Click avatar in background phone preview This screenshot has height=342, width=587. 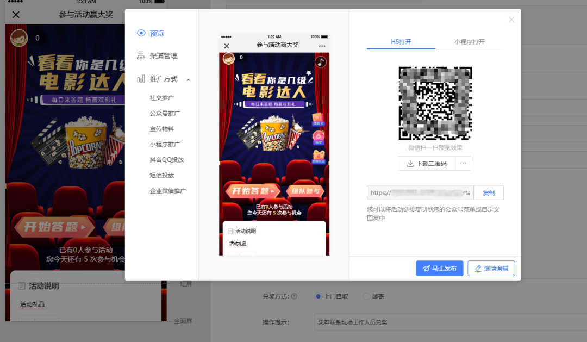pos(19,38)
